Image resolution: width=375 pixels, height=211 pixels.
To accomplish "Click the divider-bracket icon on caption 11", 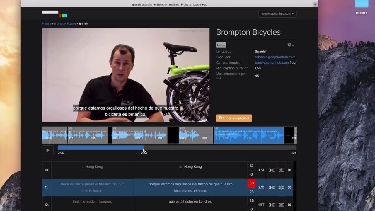I will (281, 188).
